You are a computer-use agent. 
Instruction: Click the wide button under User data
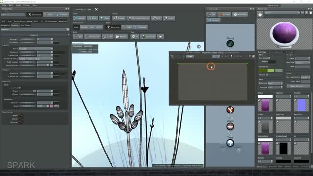298,86
